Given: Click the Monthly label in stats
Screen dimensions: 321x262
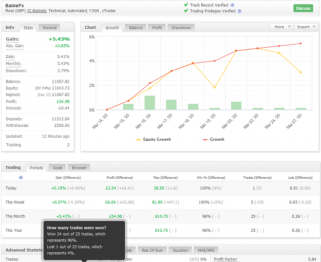Looking at the screenshot, I should tap(13, 64).
